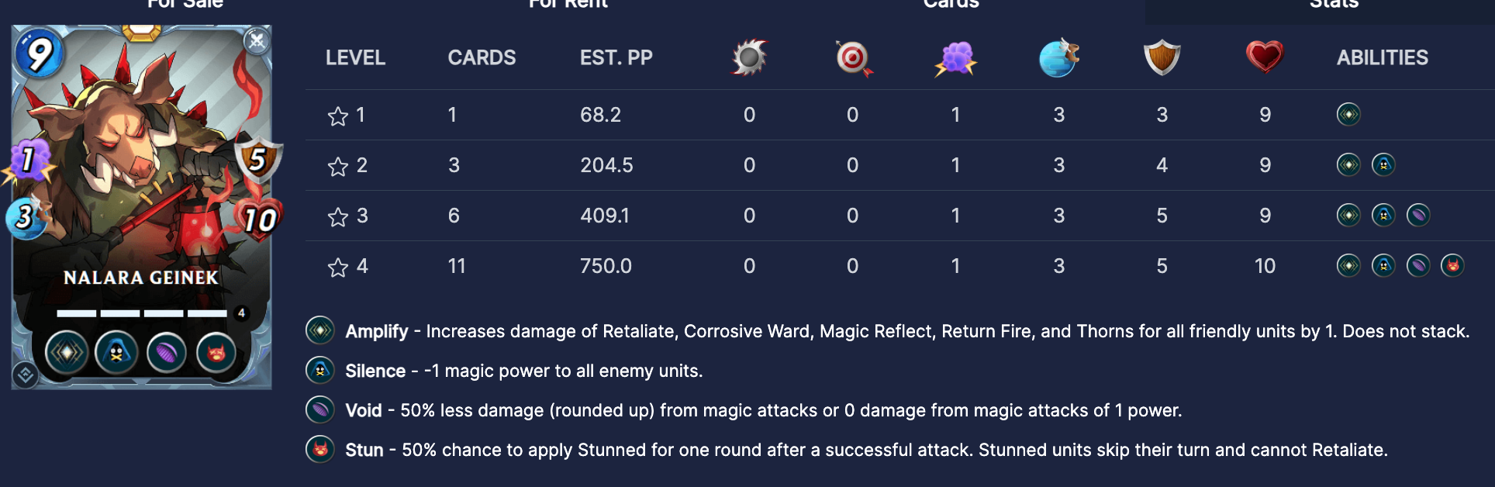
Task: Click the health heart column icon
Action: [1265, 57]
